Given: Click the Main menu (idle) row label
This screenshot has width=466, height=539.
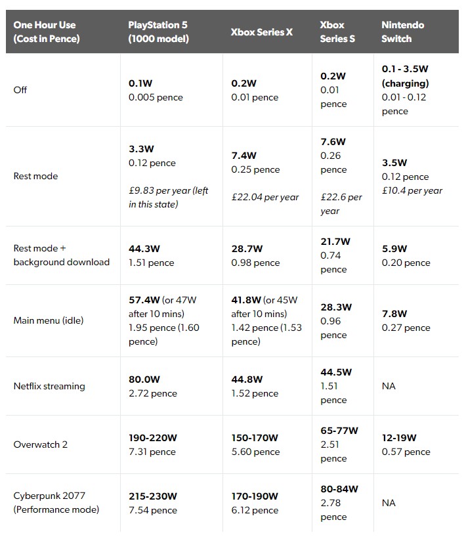Looking at the screenshot, I should coord(49,320).
